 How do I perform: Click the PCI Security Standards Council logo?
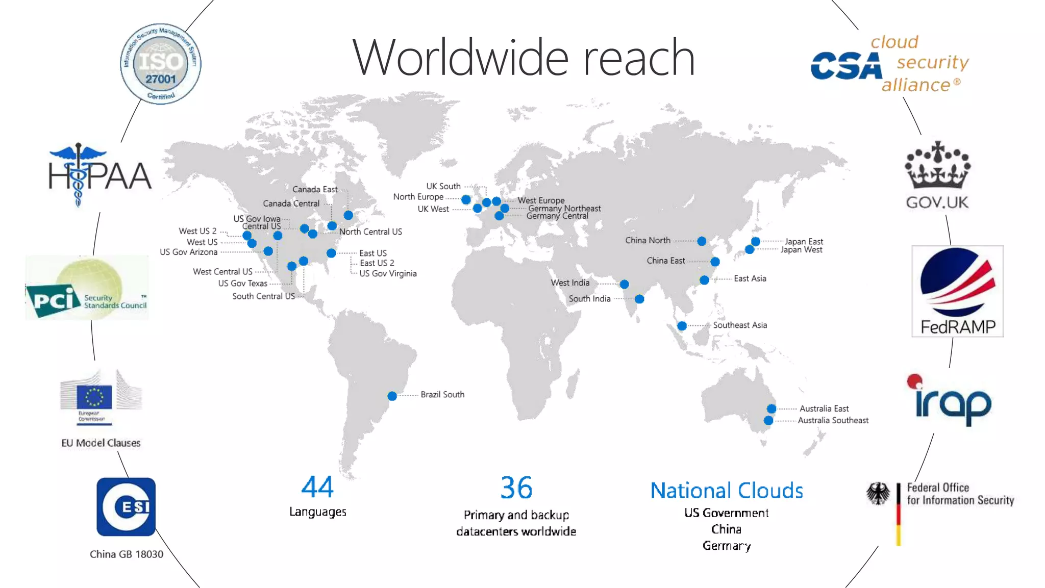pos(87,288)
